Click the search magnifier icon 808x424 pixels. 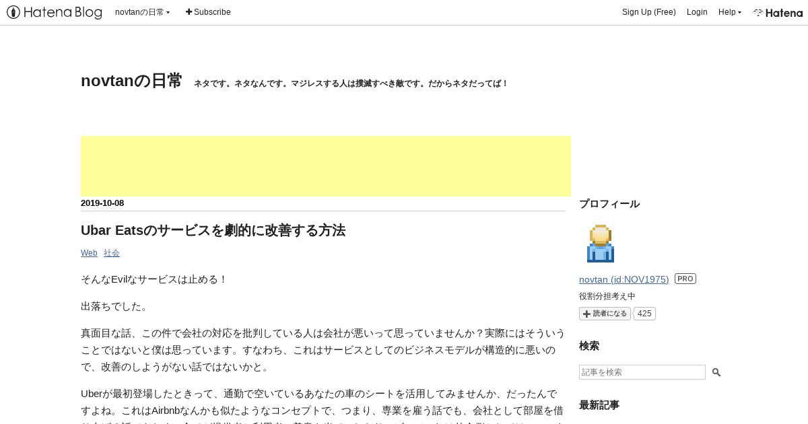click(716, 372)
